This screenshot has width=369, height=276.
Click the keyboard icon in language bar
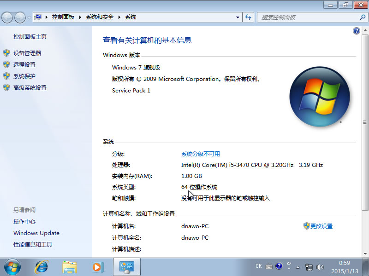269,266
